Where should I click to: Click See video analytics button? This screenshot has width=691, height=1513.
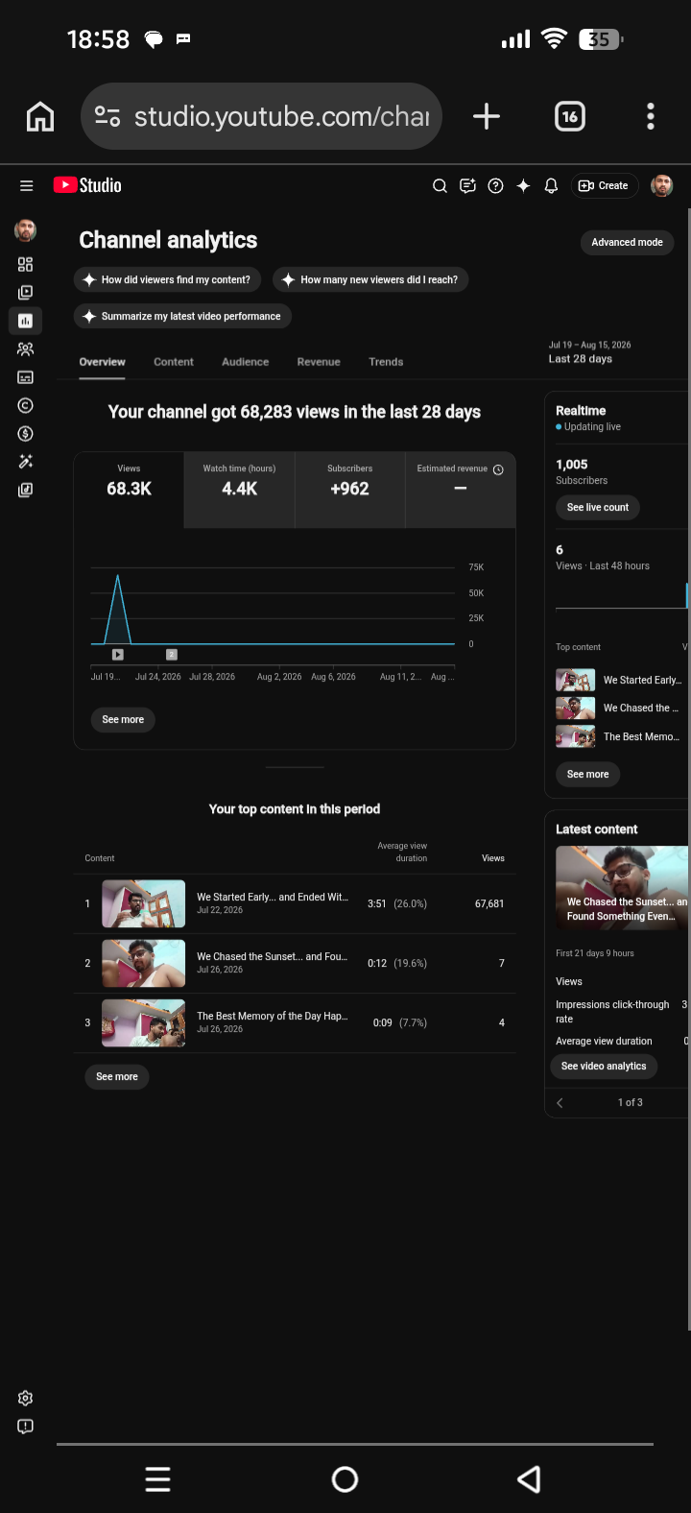click(x=604, y=1066)
